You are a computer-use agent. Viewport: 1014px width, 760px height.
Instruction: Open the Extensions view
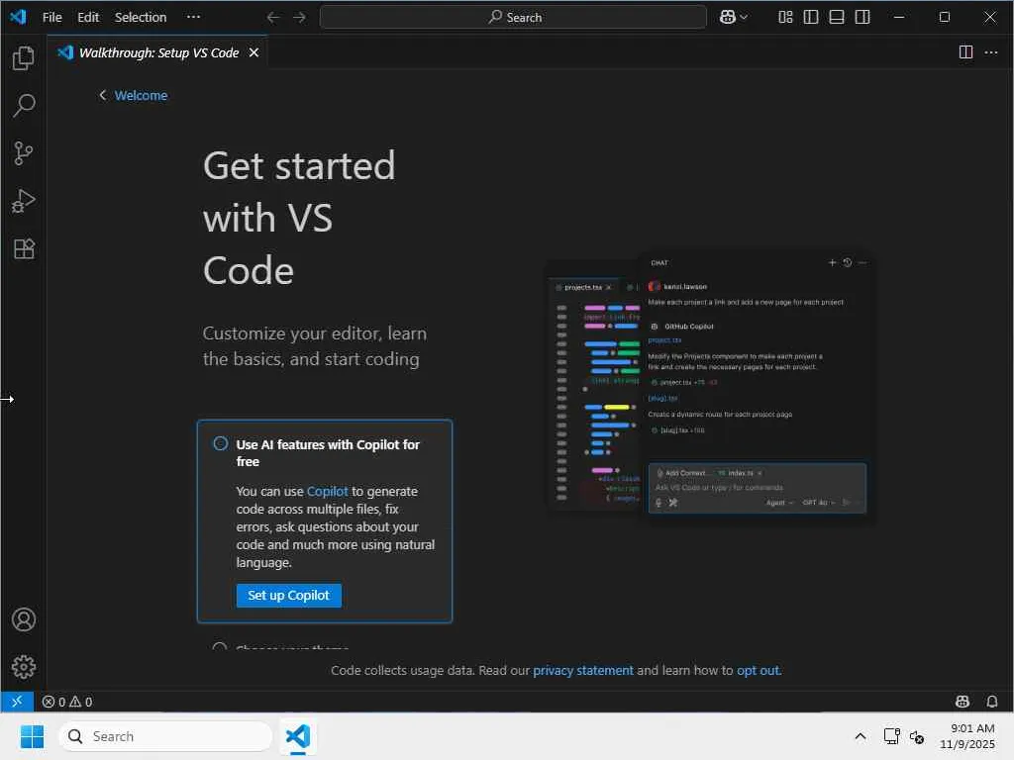[24, 248]
